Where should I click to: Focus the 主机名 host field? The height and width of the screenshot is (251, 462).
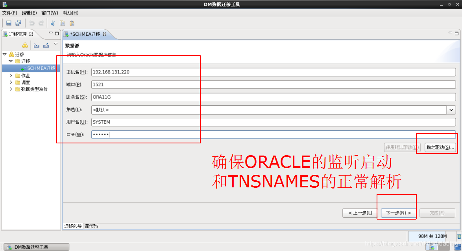pyautogui.click(x=274, y=72)
